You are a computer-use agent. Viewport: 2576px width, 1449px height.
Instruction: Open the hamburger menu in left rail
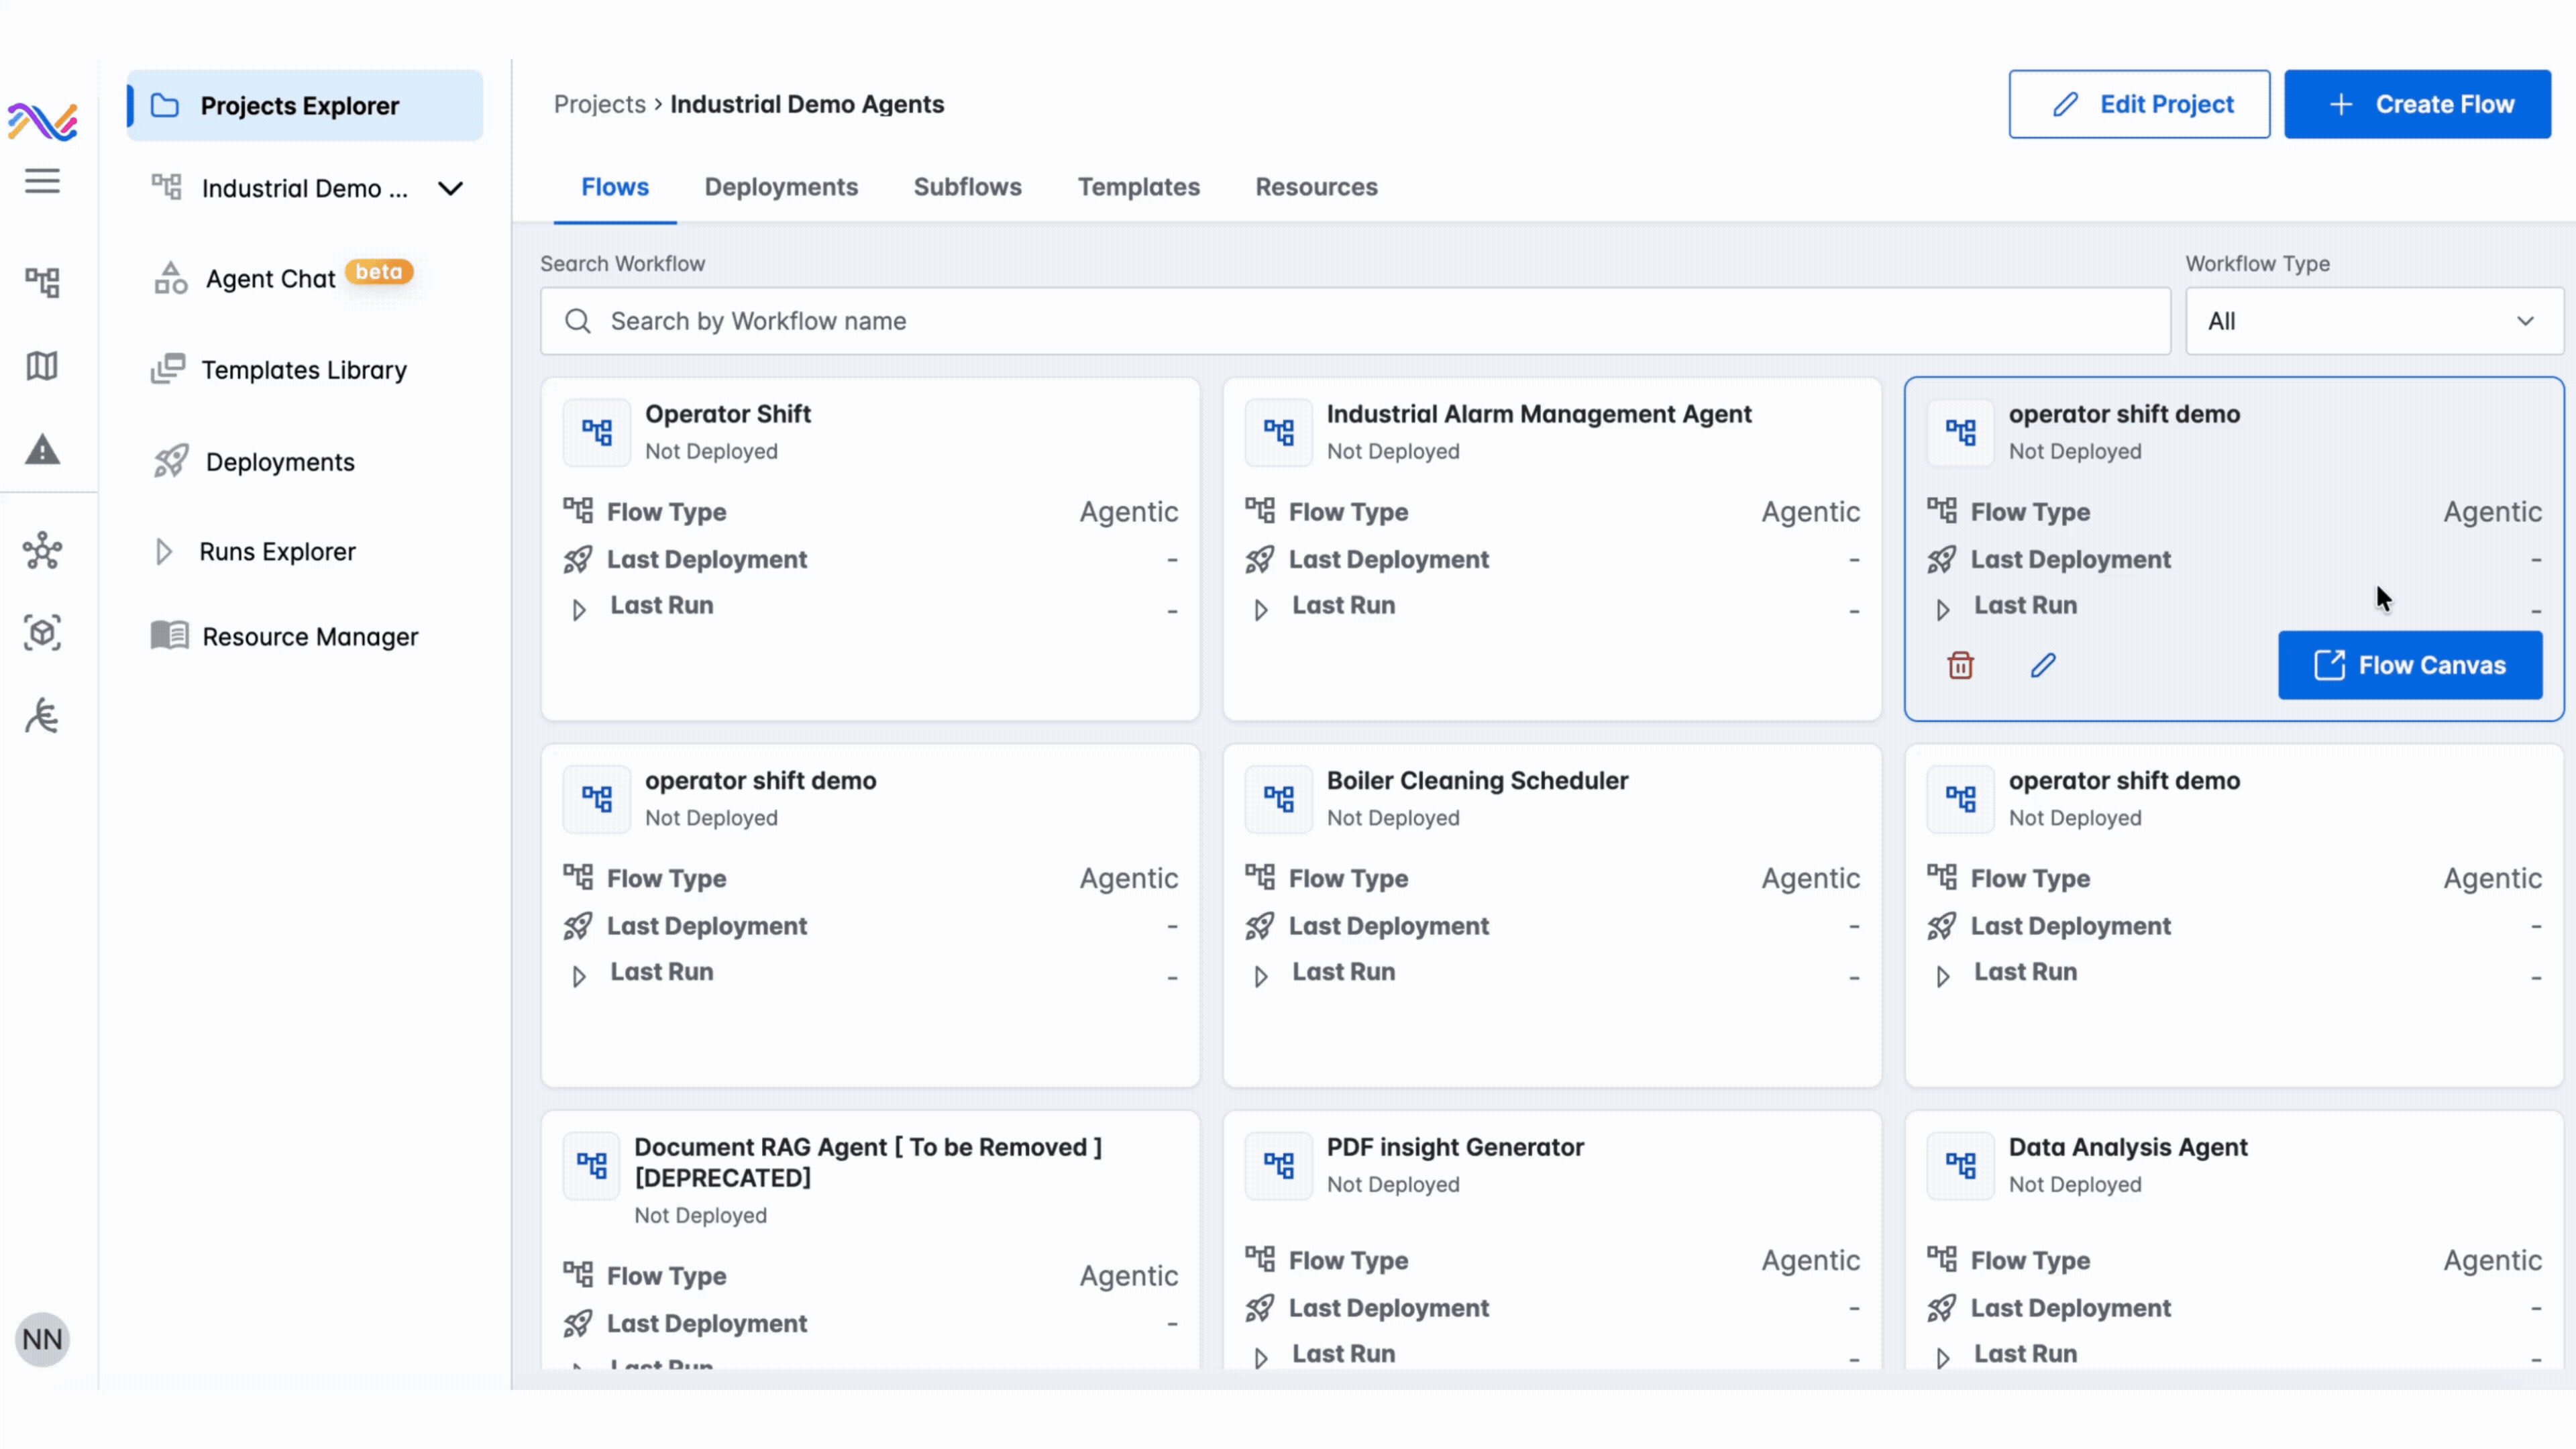(x=42, y=181)
